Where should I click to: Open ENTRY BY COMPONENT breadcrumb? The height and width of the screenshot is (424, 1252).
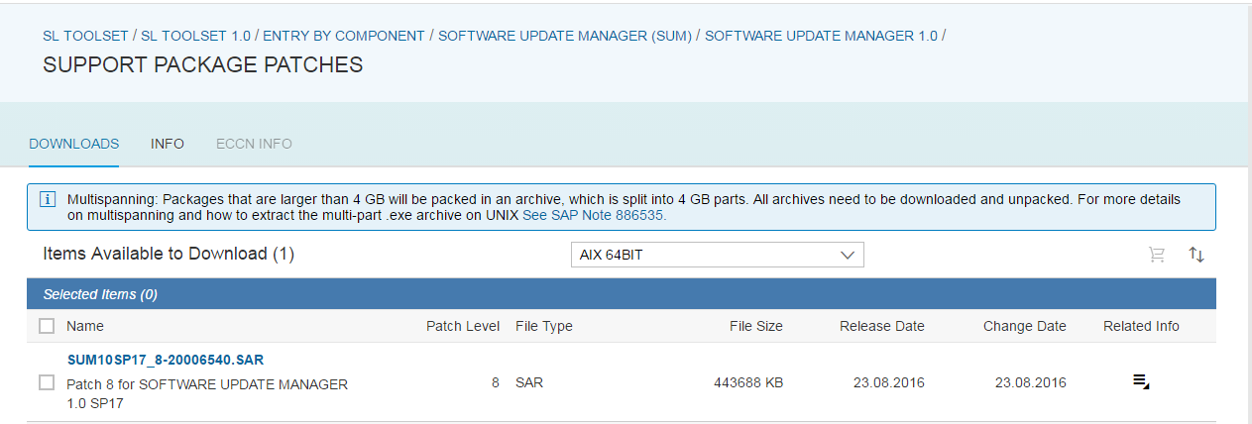pos(344,36)
